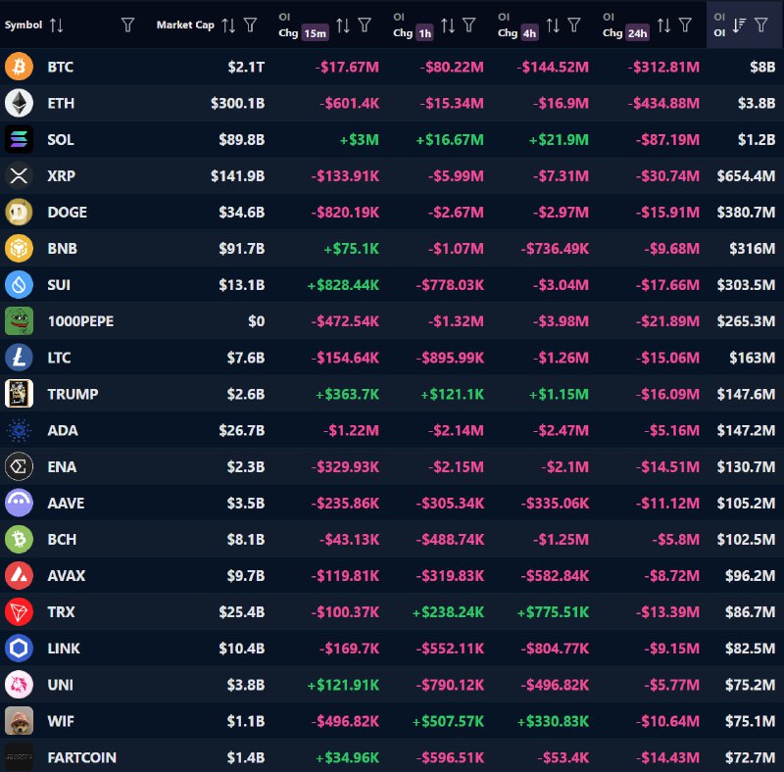This screenshot has width=784, height=772.
Task: Open the OI column filter
Action: [x=761, y=25]
